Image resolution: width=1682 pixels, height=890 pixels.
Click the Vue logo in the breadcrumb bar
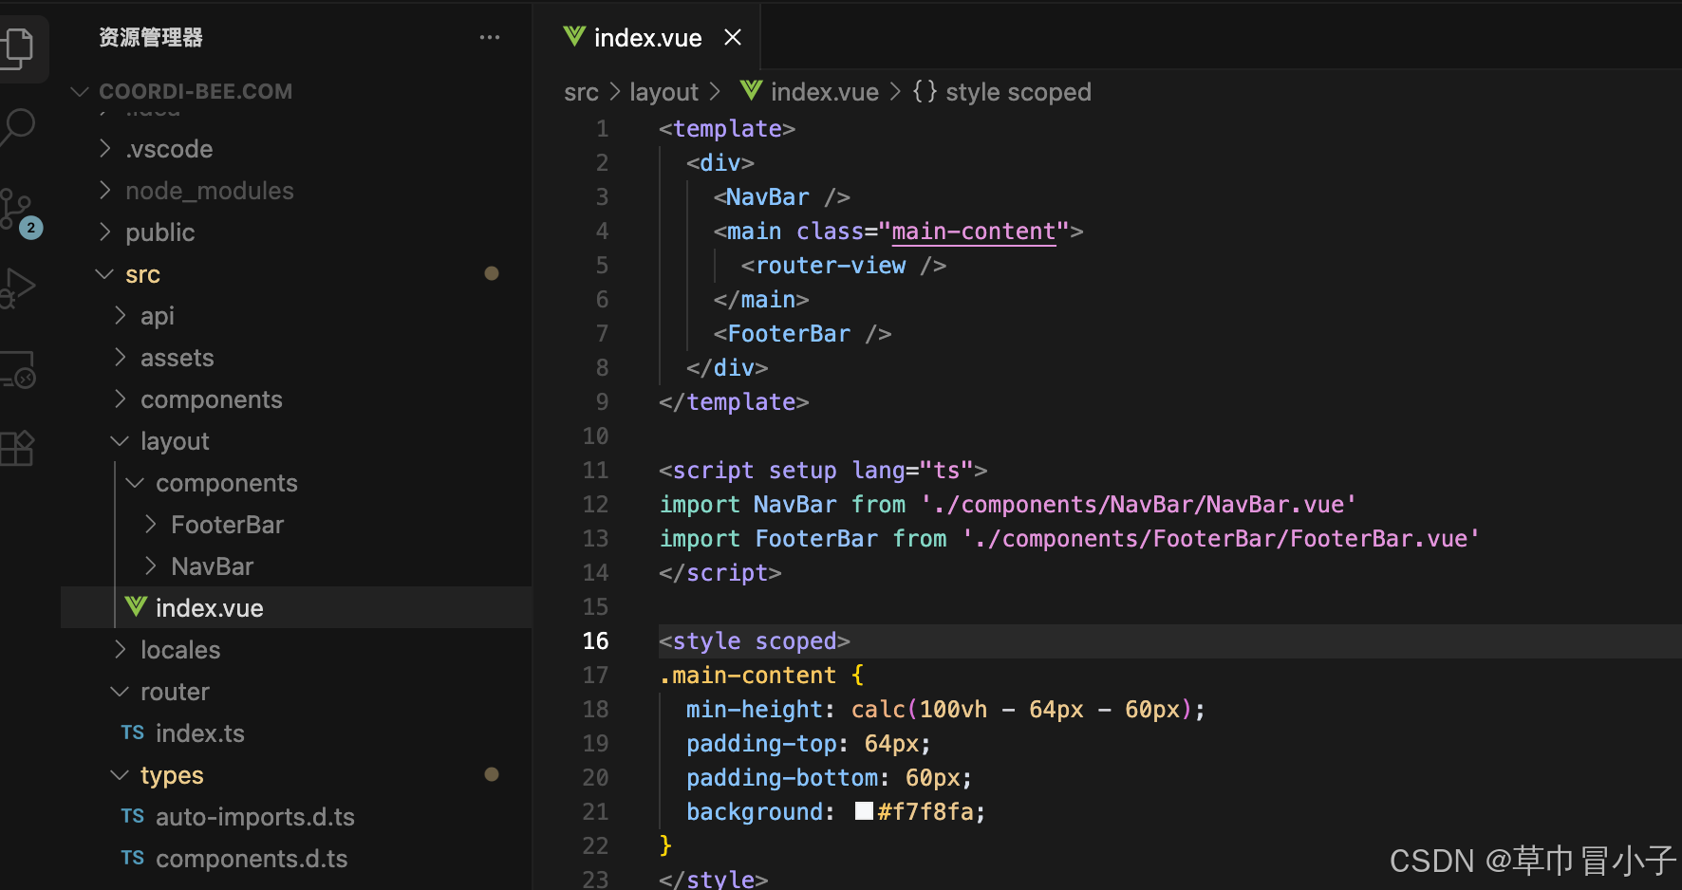(750, 91)
